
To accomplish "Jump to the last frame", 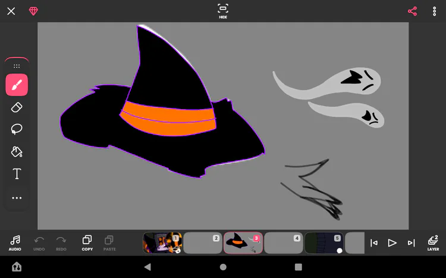I will pos(411,243).
